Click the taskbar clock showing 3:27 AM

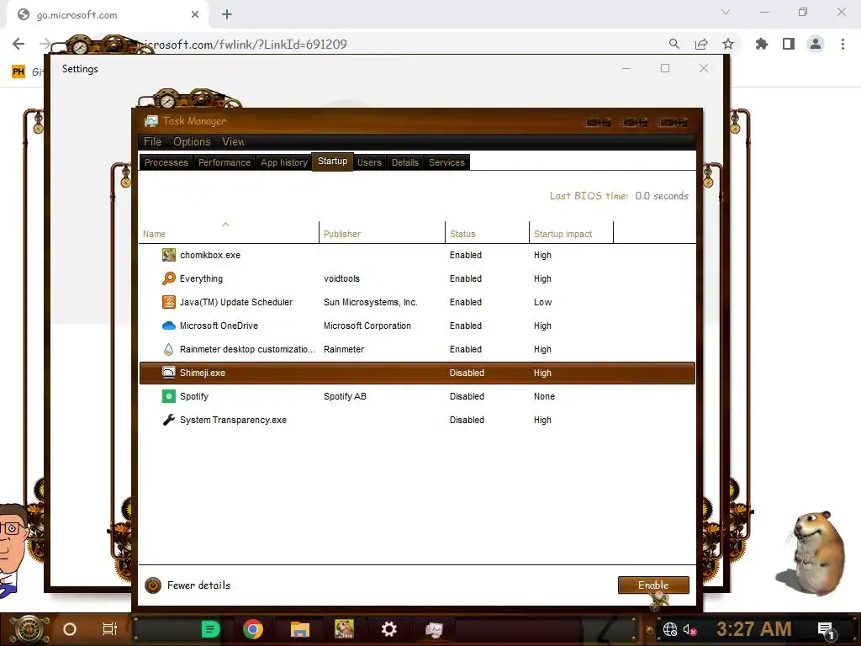pos(753,629)
